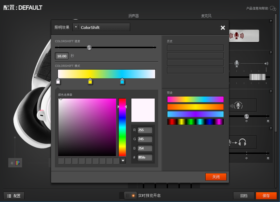Screen dimensions: 280x202
Task: Click the hex color code input field
Action: 145,158
